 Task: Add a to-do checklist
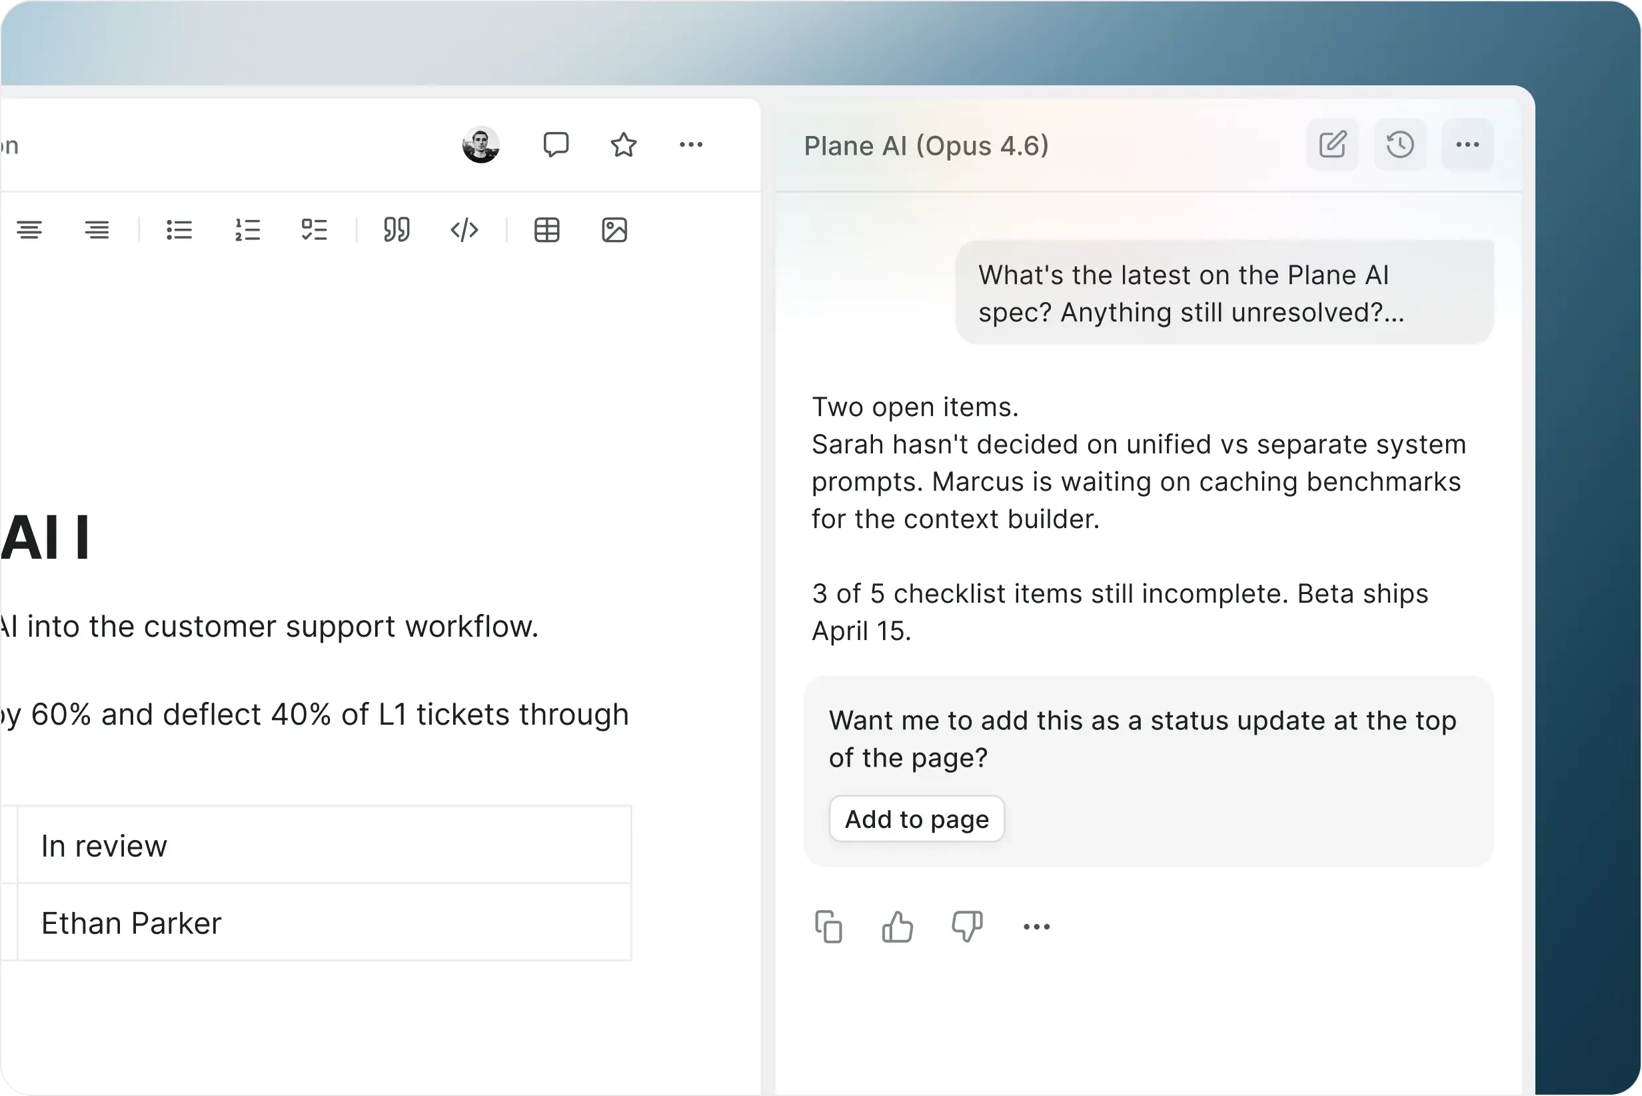[x=315, y=230]
